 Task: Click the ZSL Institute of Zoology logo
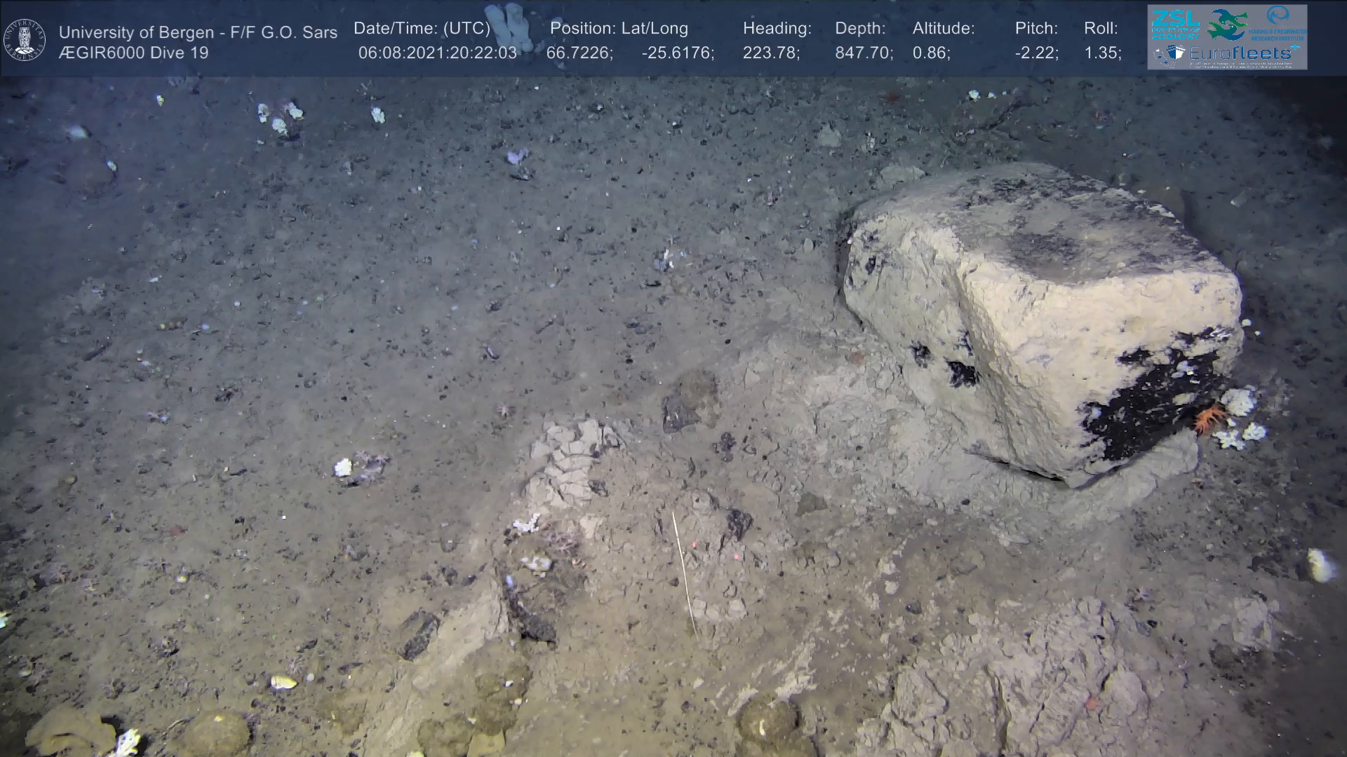pyautogui.click(x=1175, y=23)
